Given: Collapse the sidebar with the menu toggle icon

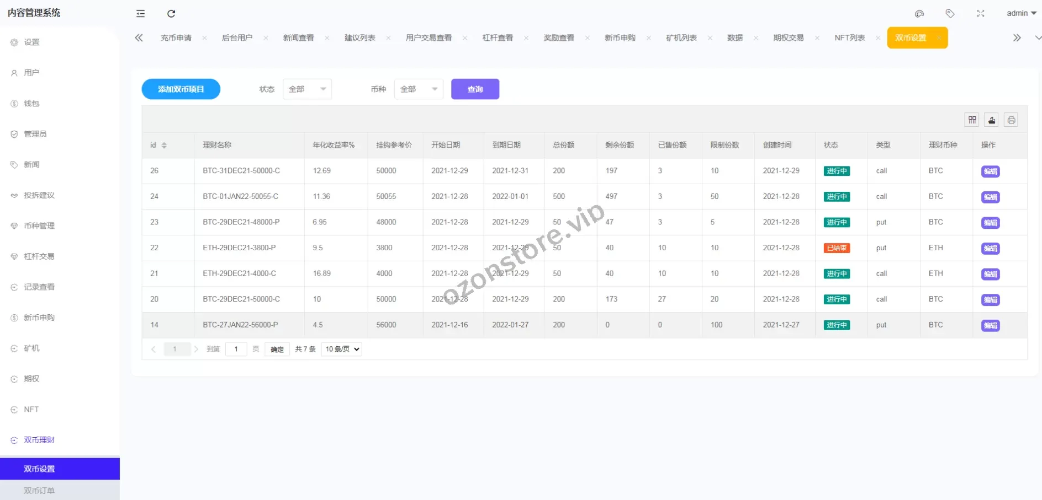Looking at the screenshot, I should [141, 14].
